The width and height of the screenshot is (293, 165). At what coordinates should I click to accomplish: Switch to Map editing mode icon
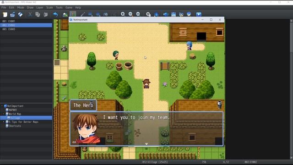pos(65,14)
